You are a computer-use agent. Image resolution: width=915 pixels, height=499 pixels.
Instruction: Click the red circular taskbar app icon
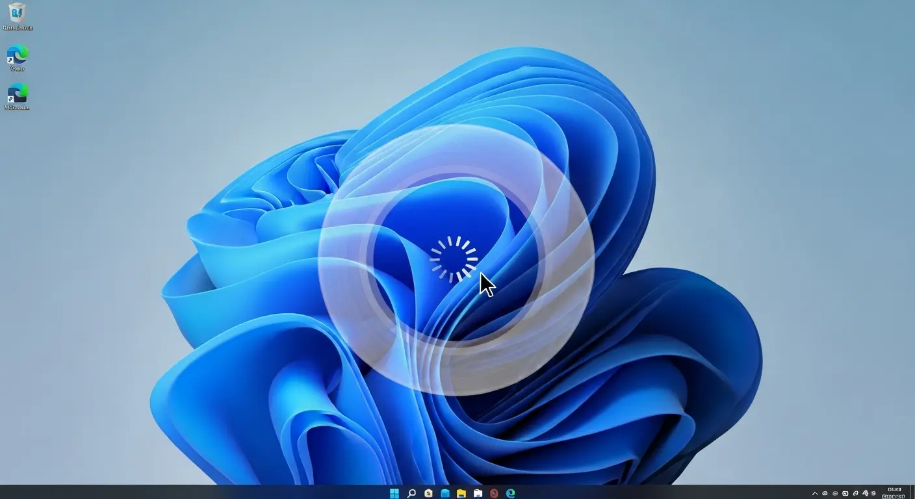pos(494,494)
